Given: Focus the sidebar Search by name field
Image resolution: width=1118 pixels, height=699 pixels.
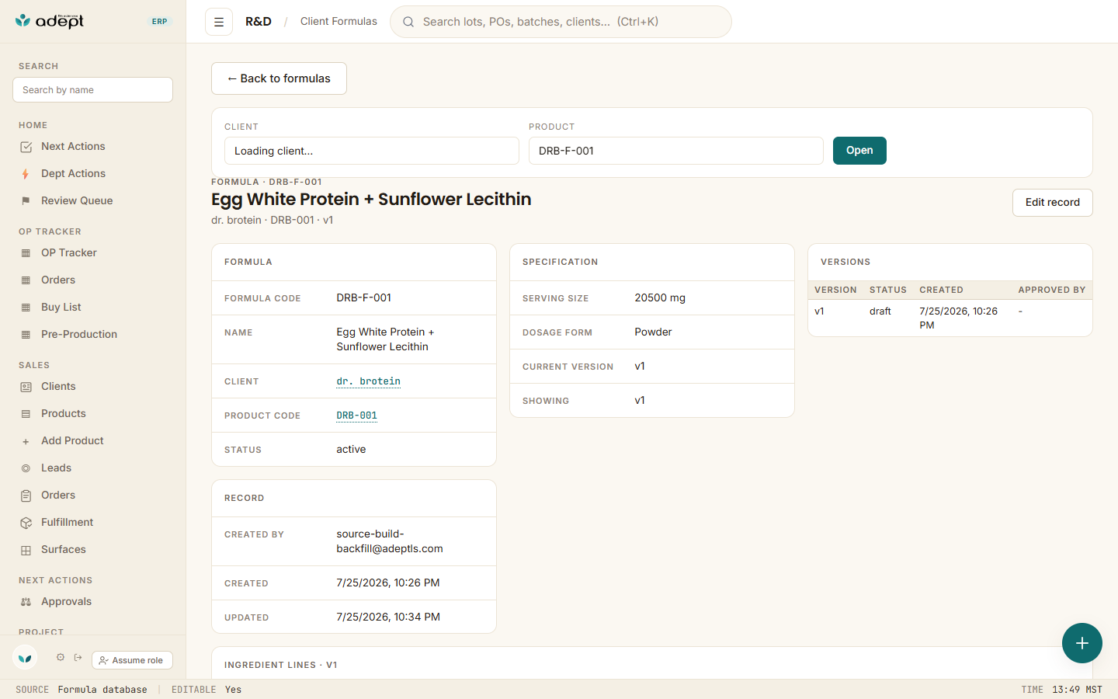Looking at the screenshot, I should [x=92, y=89].
